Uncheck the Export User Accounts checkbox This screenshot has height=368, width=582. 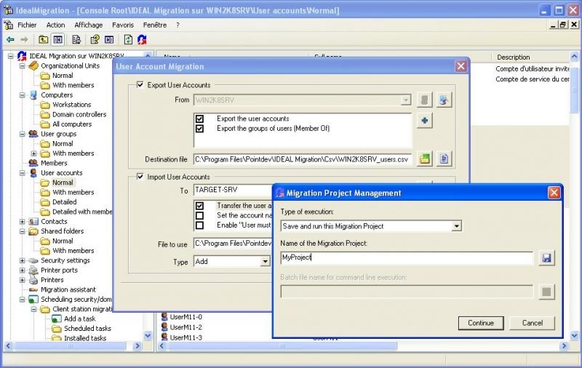coord(140,85)
